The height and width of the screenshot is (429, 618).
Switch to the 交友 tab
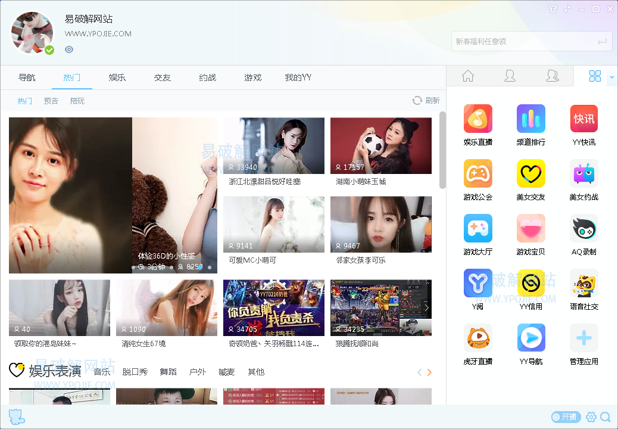[x=163, y=77]
